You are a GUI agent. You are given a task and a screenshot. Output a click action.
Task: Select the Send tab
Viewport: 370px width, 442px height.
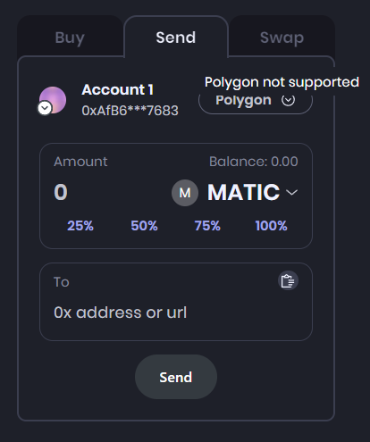176,38
